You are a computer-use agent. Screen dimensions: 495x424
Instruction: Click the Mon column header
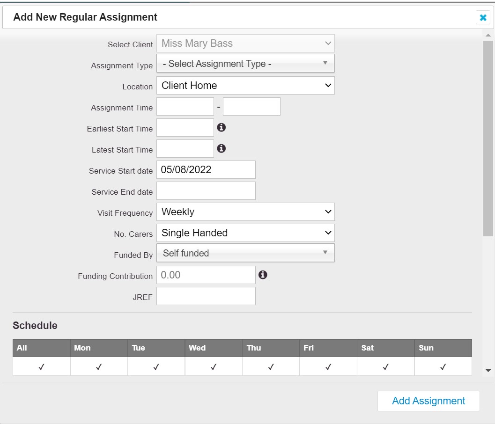(x=99, y=348)
